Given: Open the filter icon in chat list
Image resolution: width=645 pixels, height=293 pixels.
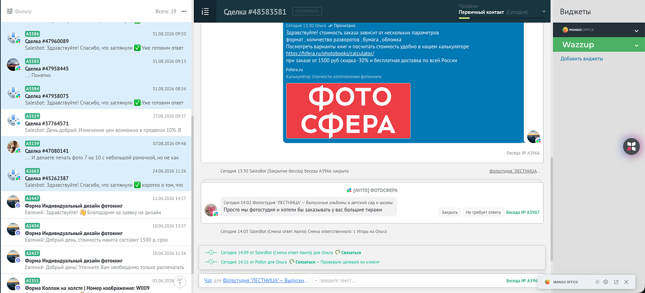Looking at the screenshot, I should click(10, 11).
